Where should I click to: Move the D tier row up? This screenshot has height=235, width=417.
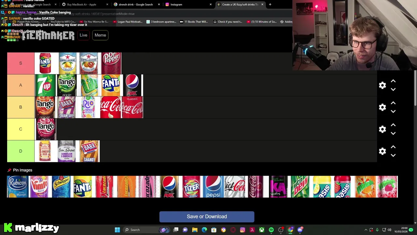(393, 147)
